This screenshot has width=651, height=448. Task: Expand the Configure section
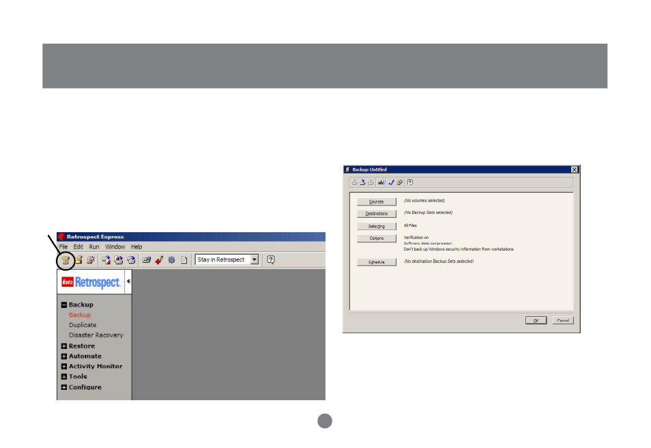[64, 387]
